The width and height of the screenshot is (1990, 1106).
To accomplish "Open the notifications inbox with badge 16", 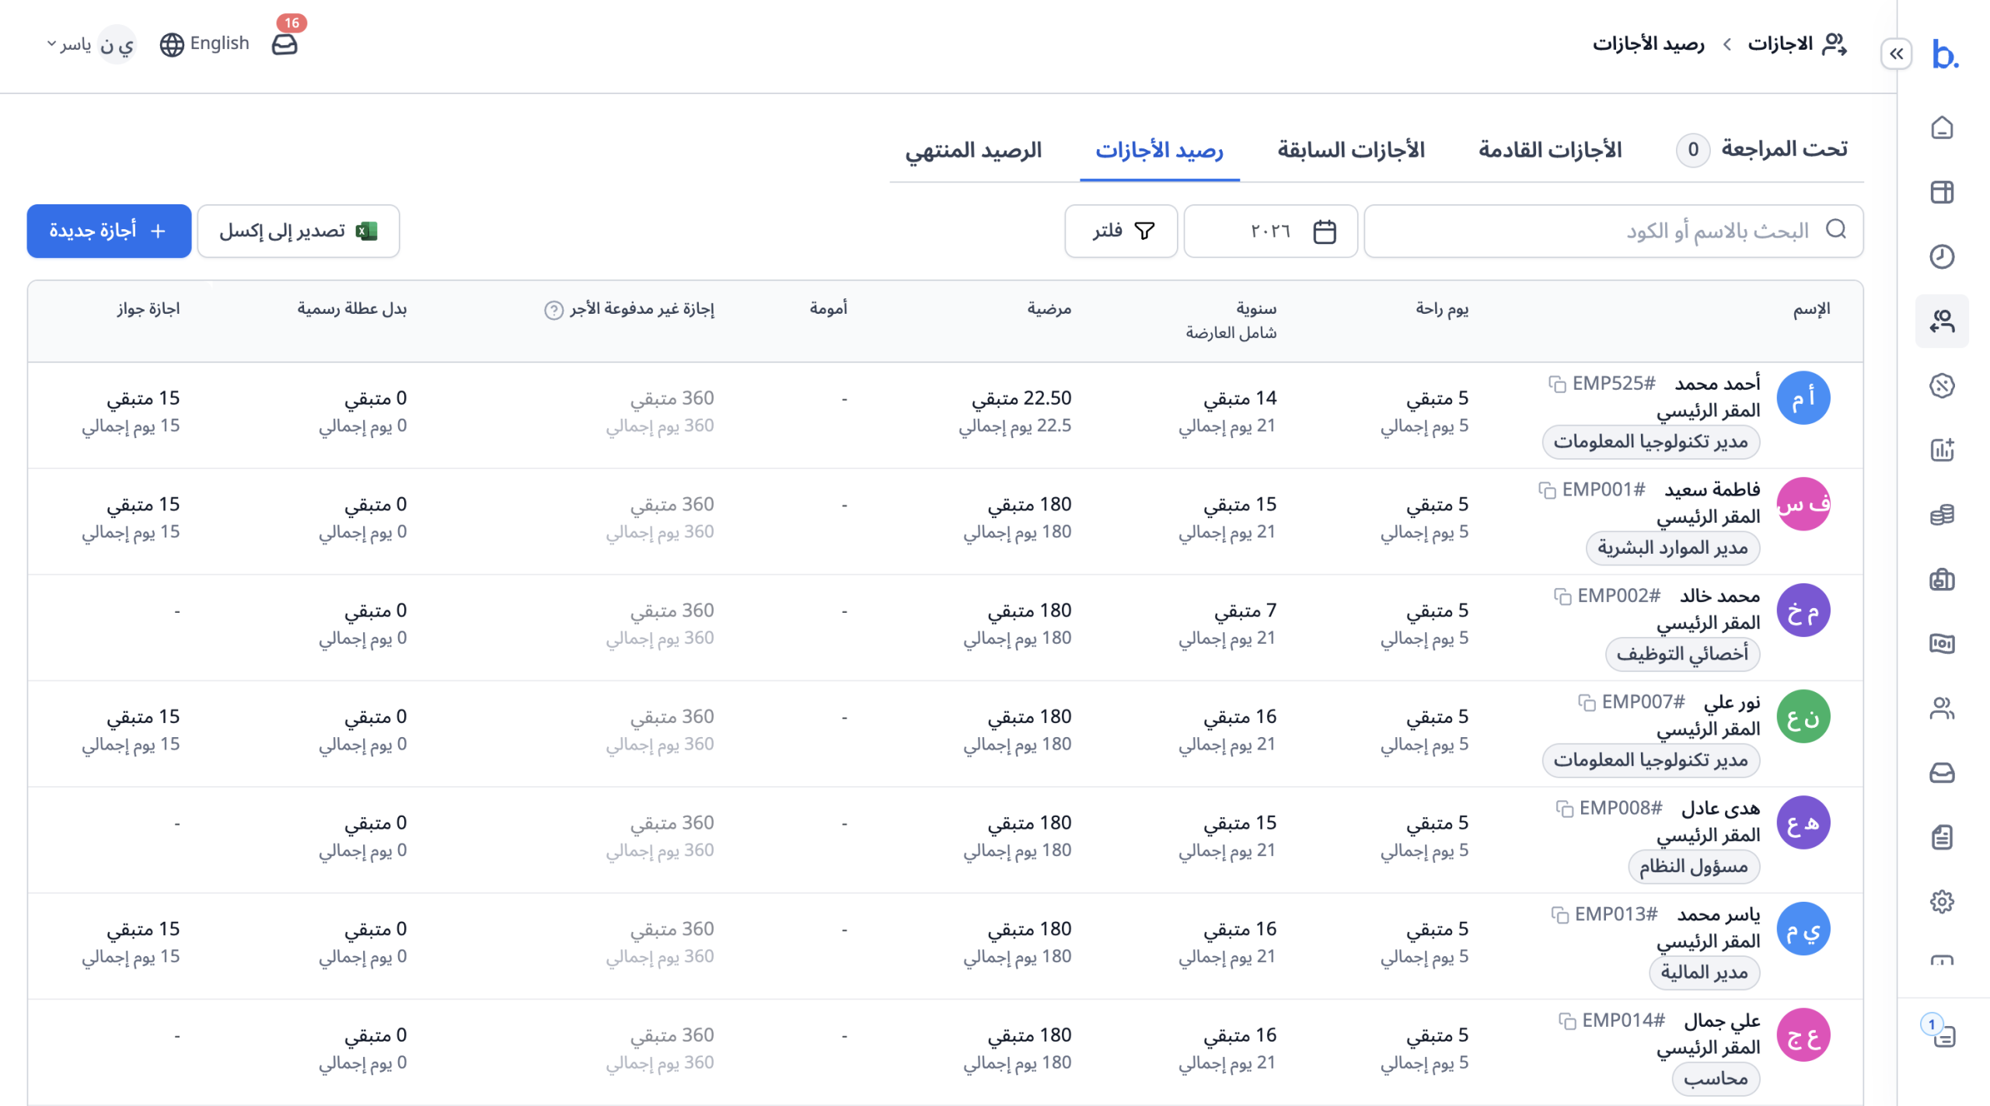I will pos(285,44).
